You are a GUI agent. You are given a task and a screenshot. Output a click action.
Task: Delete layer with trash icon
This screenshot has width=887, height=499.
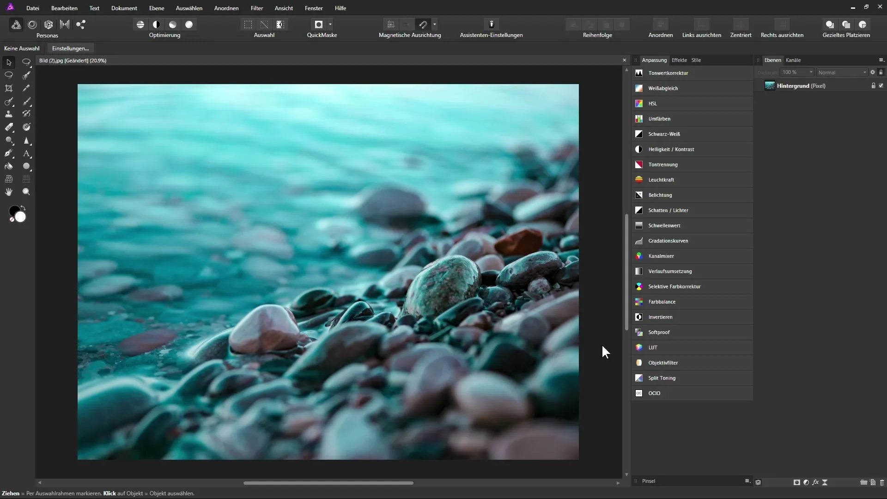pyautogui.click(x=882, y=482)
